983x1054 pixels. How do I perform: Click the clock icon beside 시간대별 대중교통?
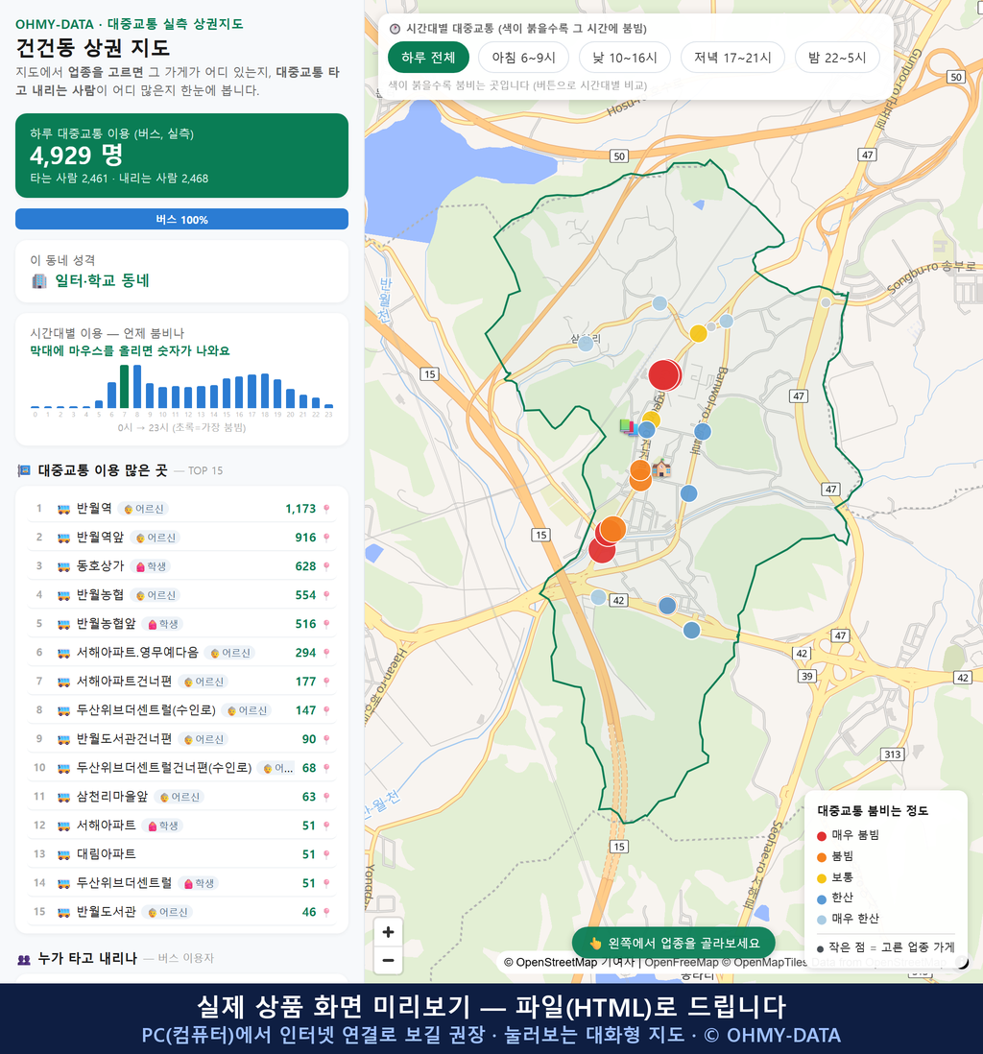click(x=396, y=29)
